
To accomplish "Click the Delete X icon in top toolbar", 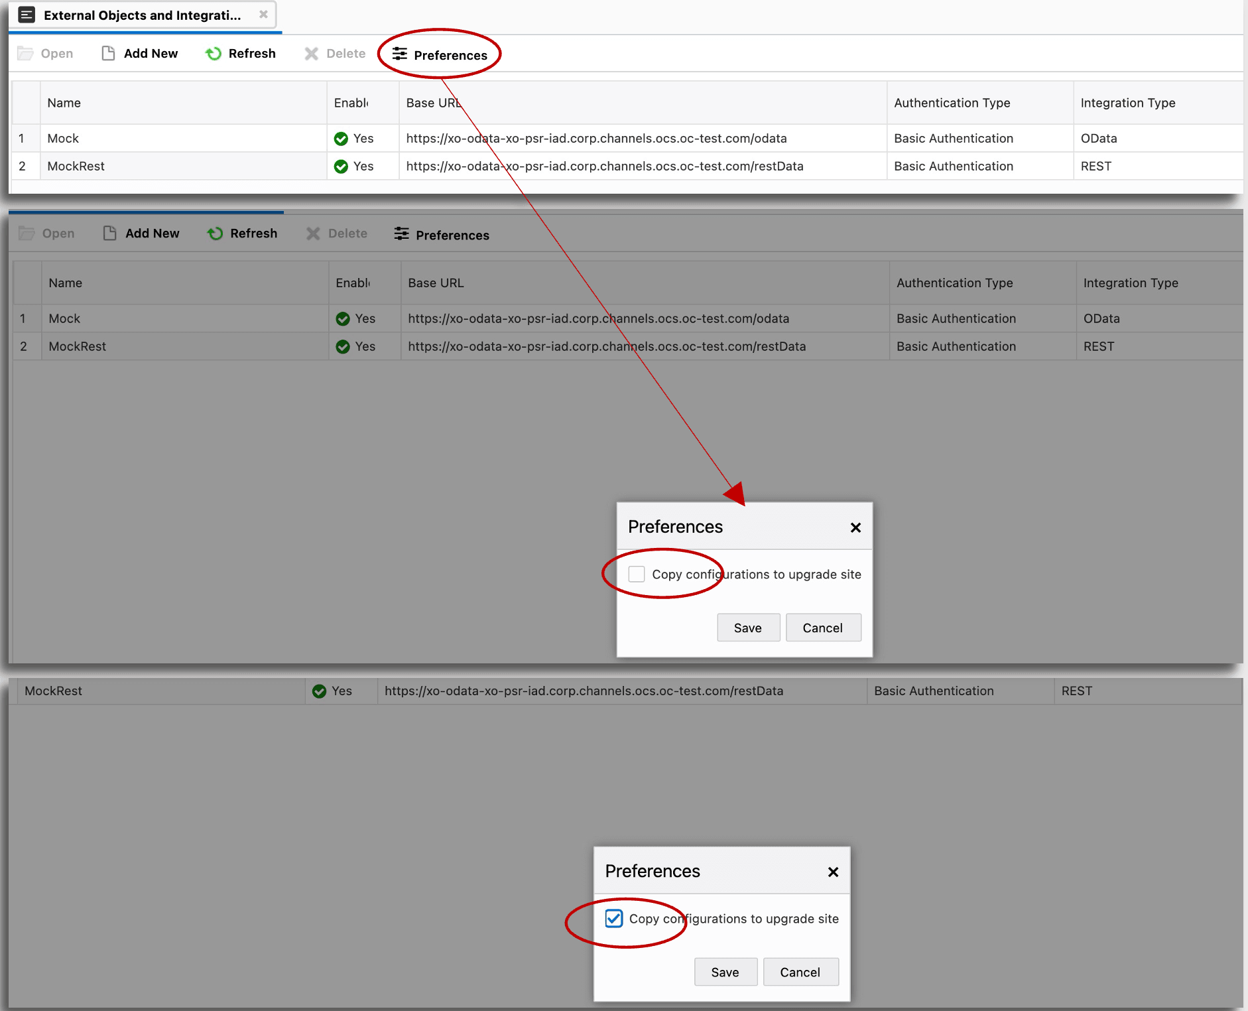I will pos(311,54).
